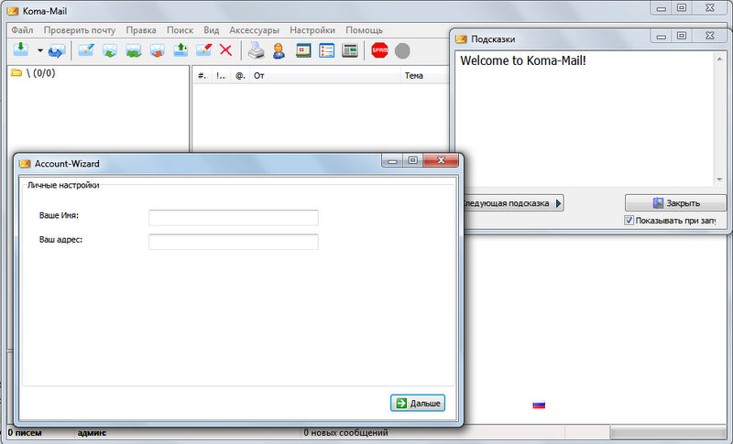Image resolution: width=733 pixels, height=444 pixels.
Task: Click the Russian flag icon
Action: pos(539,405)
